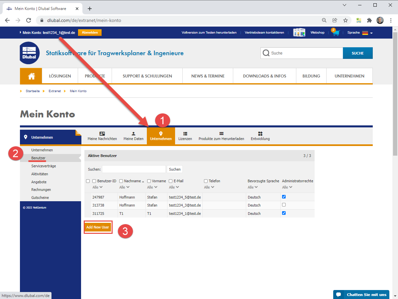Click the Add New User button

click(98, 227)
